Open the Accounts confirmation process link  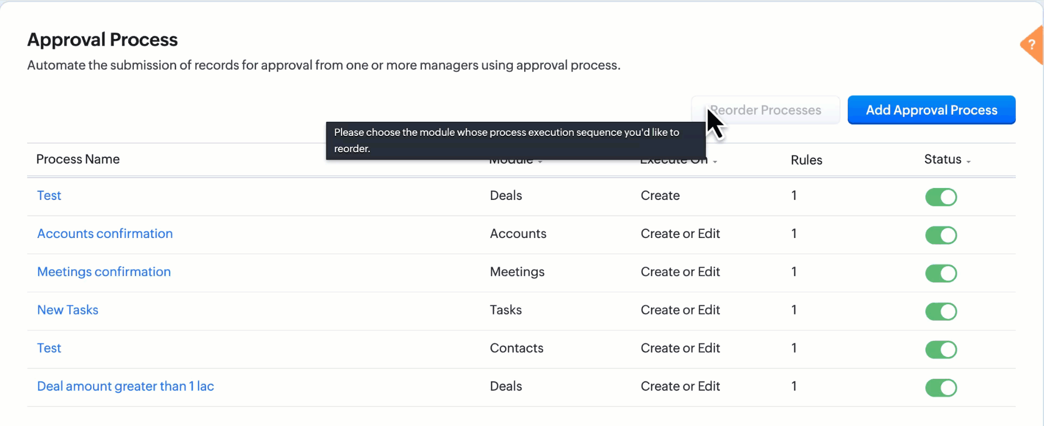(x=105, y=234)
